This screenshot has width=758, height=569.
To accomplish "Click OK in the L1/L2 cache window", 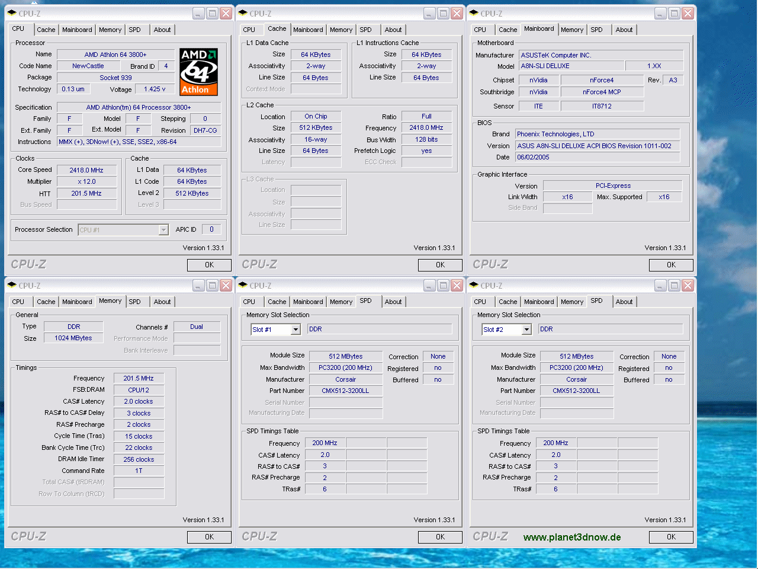I will [x=440, y=265].
